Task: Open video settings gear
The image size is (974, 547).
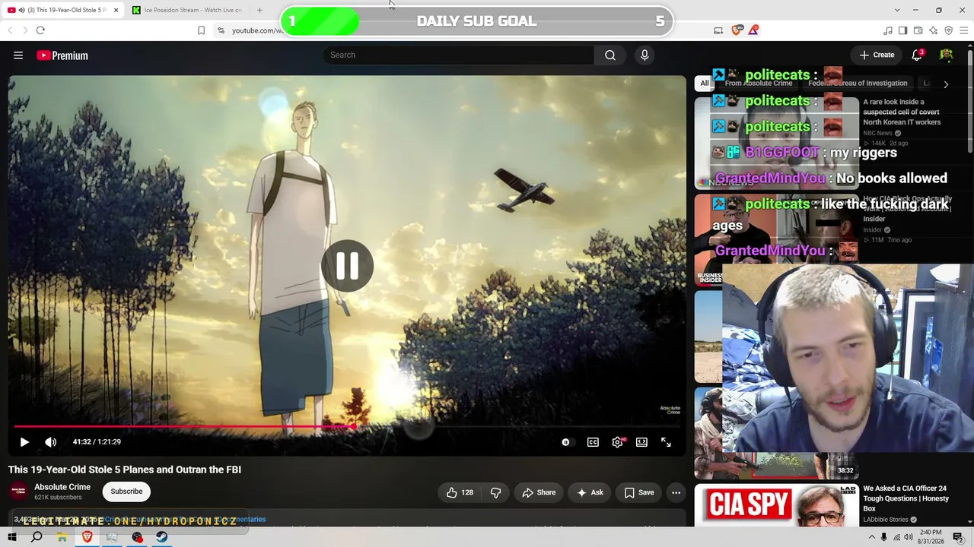Action: click(x=618, y=442)
